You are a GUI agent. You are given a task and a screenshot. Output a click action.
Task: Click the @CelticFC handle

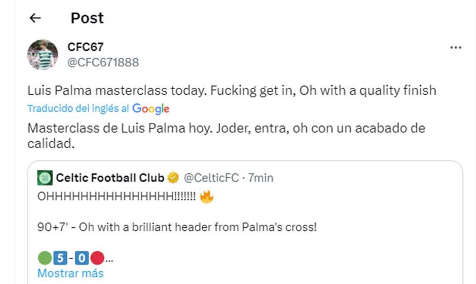(x=211, y=178)
